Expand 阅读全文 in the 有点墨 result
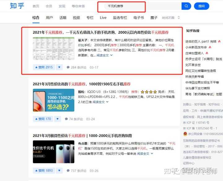 click(145, 154)
